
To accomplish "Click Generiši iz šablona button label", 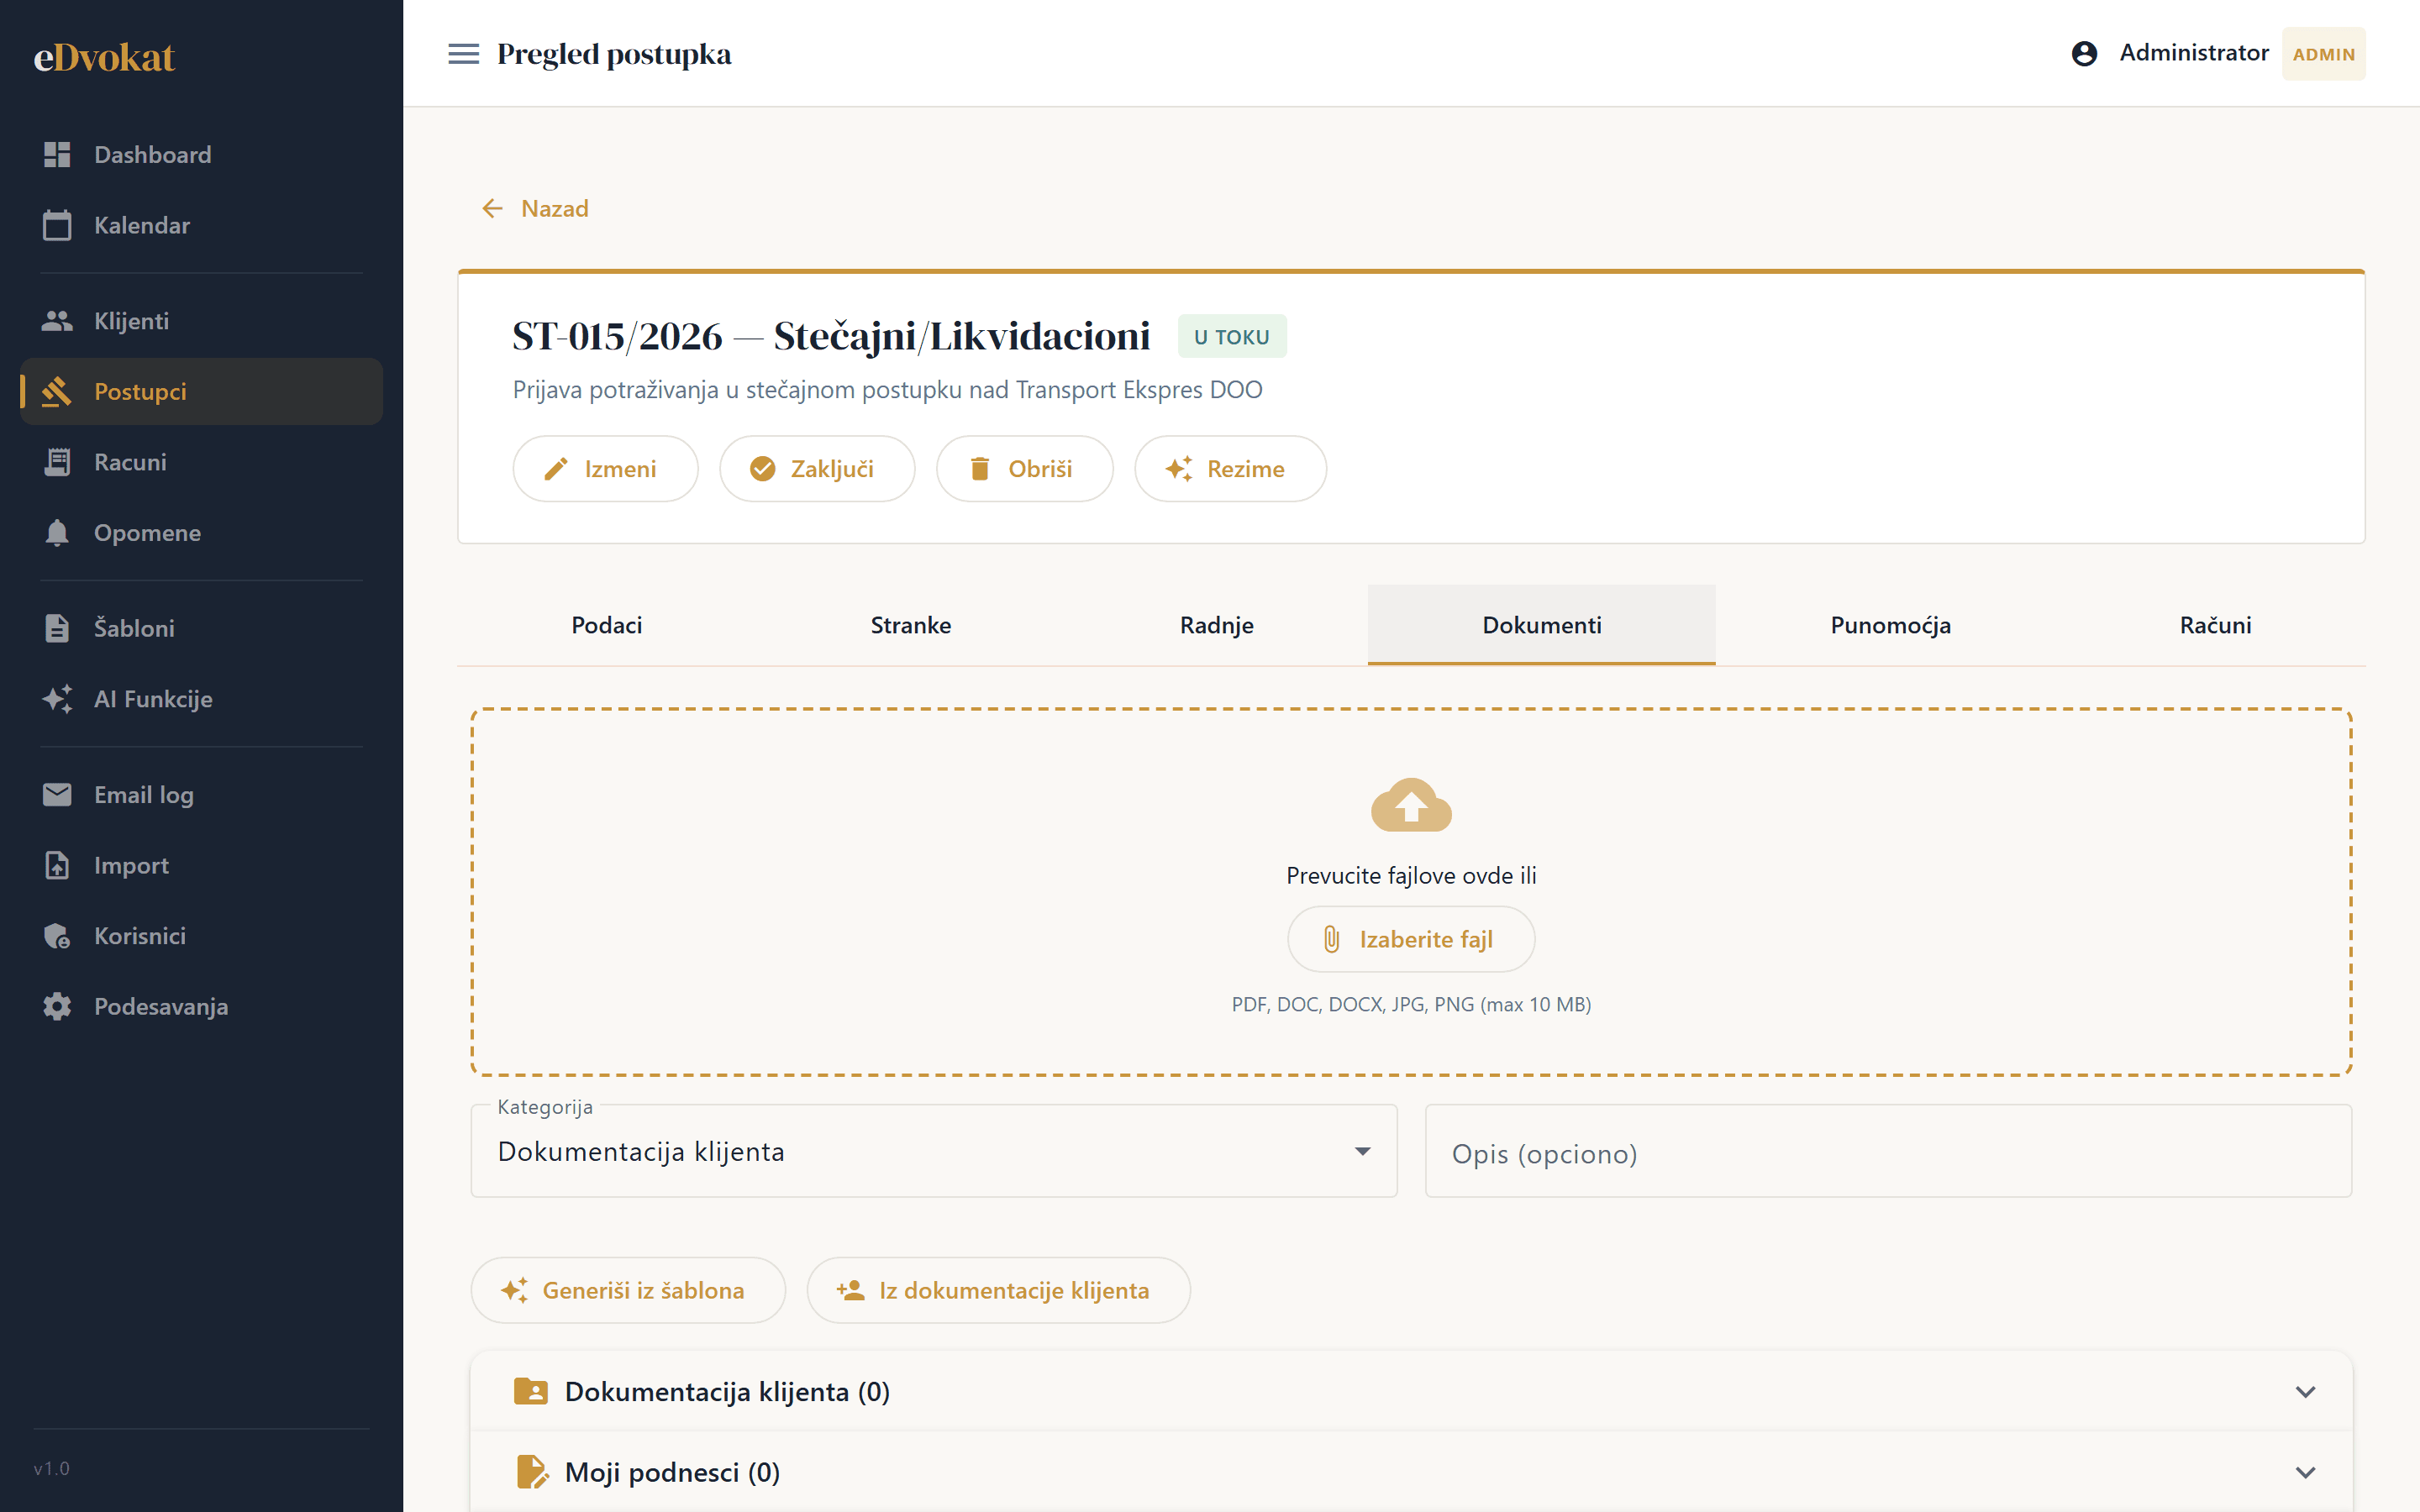I will [x=643, y=1290].
